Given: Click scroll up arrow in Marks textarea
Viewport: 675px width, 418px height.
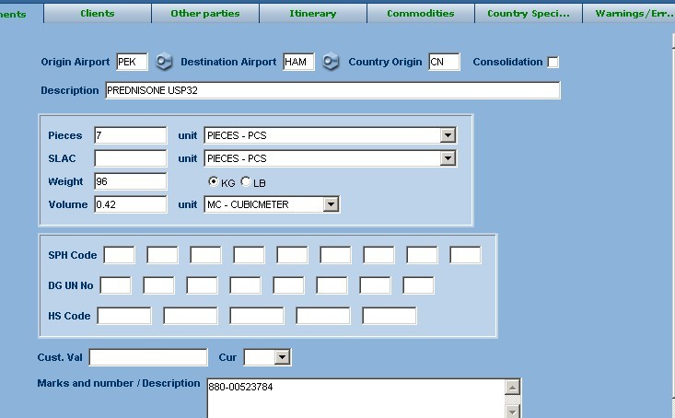Looking at the screenshot, I should (513, 387).
